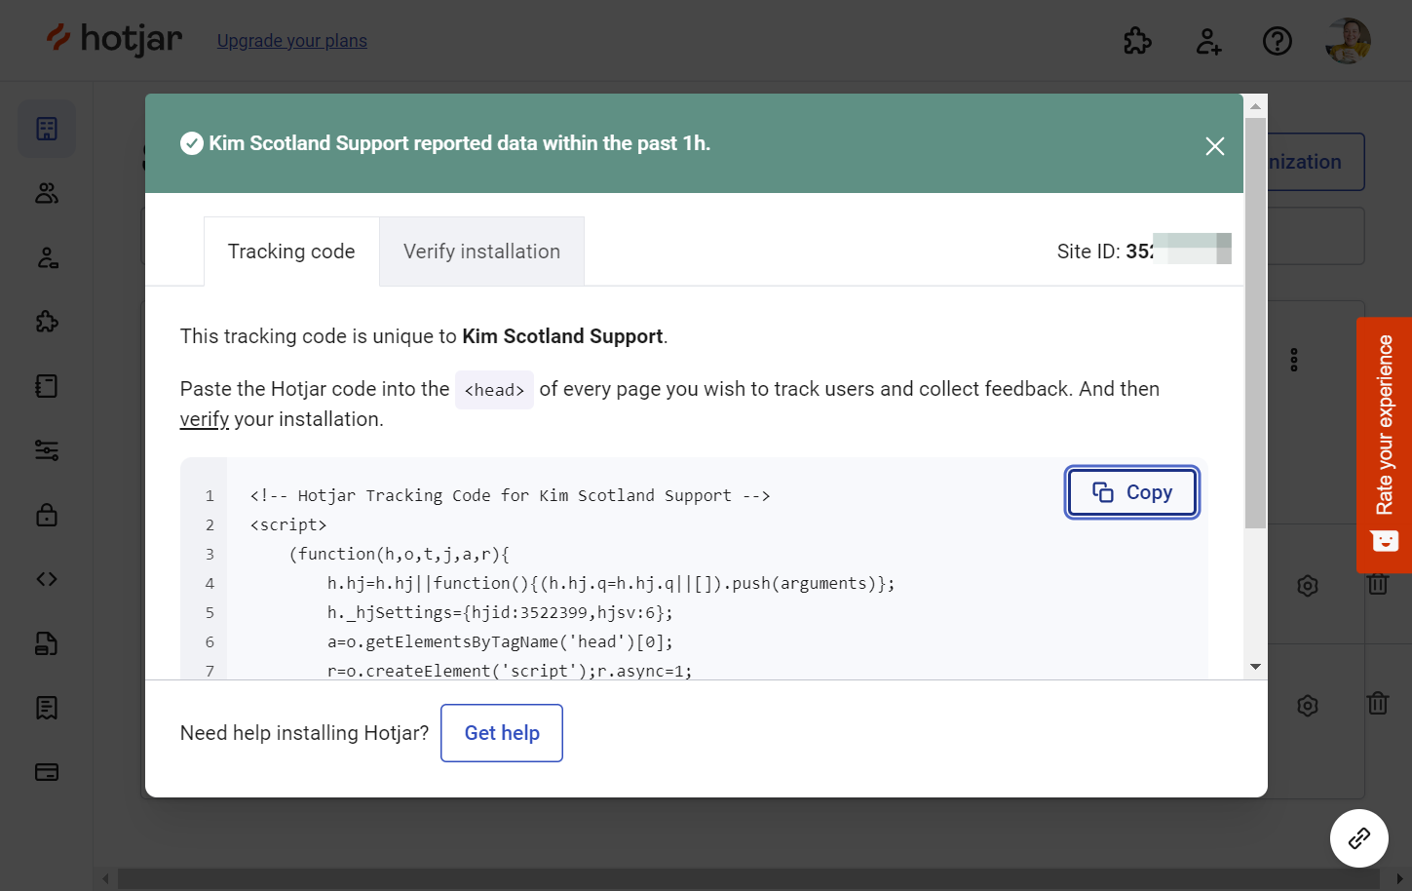Open the building icon in the sidebar
Image resolution: width=1412 pixels, height=891 pixels.
click(47, 129)
